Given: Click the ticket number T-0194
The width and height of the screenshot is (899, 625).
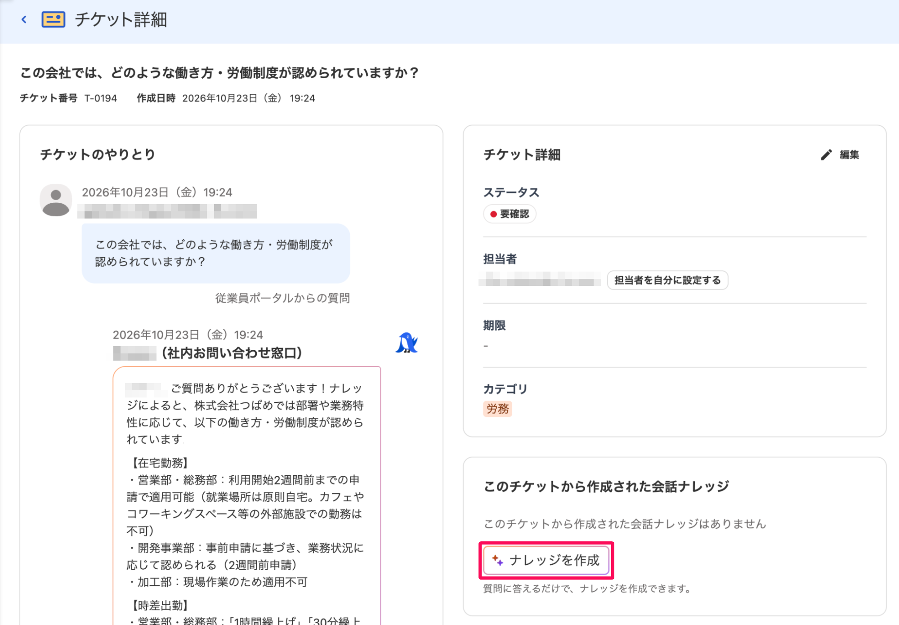Looking at the screenshot, I should click(101, 98).
